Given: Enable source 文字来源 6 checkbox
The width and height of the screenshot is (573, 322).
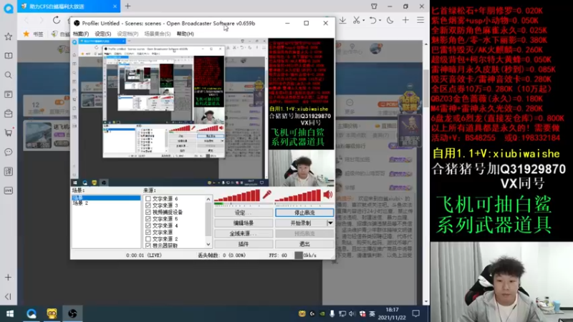Looking at the screenshot, I should tap(148, 199).
